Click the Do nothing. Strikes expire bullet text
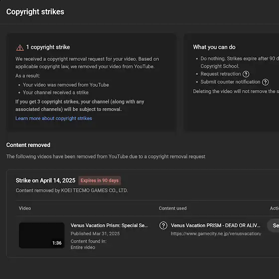The width and height of the screenshot is (279, 279). coord(240,62)
